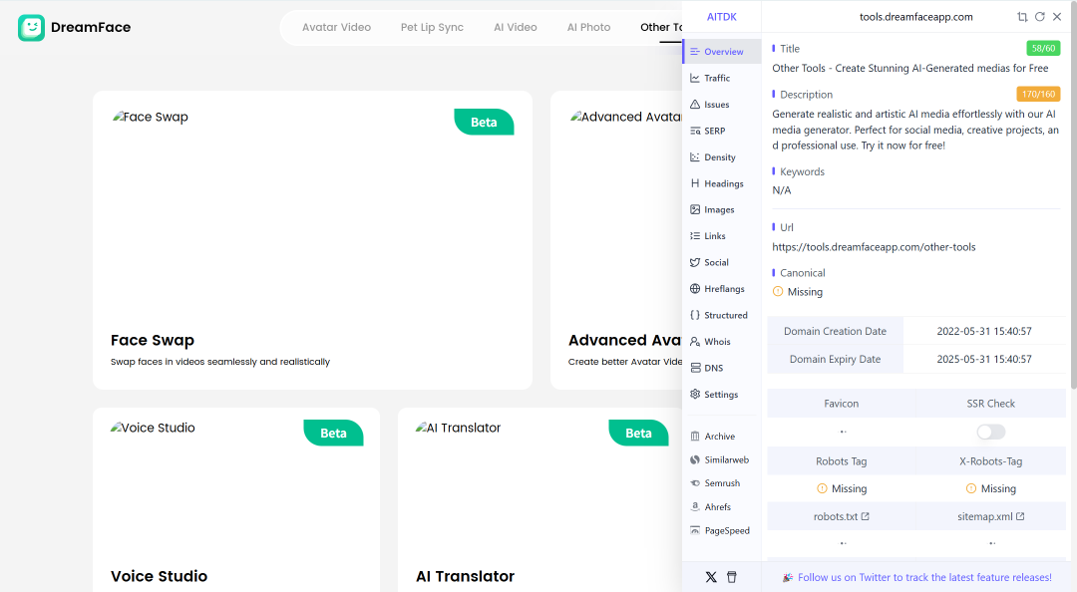Click the crop/resize icon in AITDK header
The image size is (1077, 592).
[1022, 17]
